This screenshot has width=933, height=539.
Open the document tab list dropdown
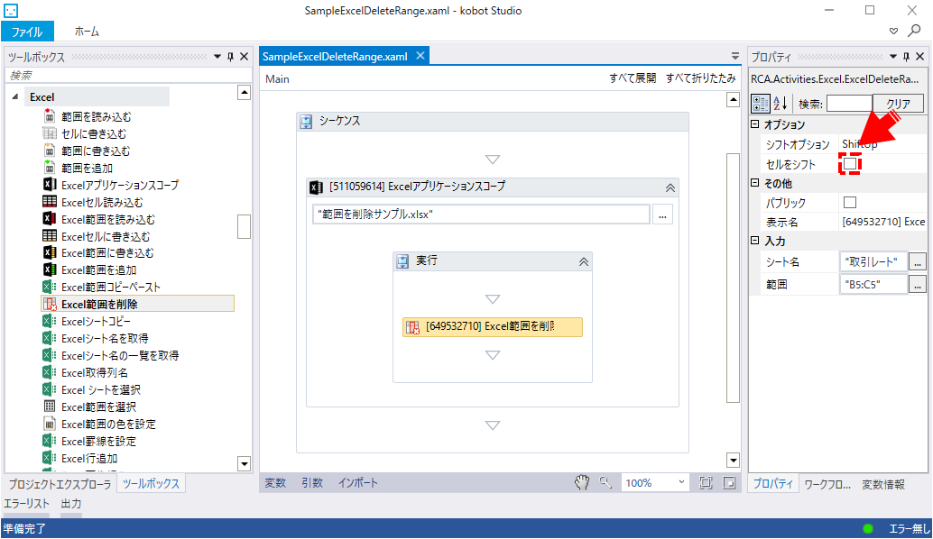(x=735, y=57)
